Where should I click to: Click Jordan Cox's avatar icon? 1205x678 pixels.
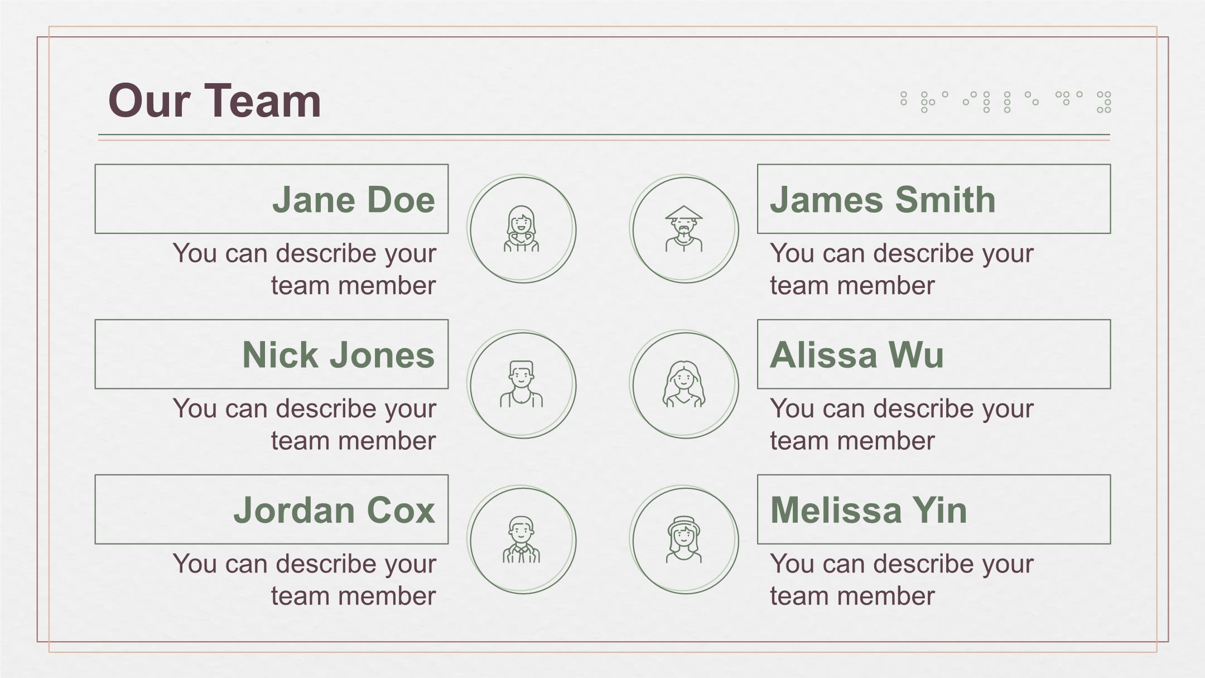(x=521, y=539)
